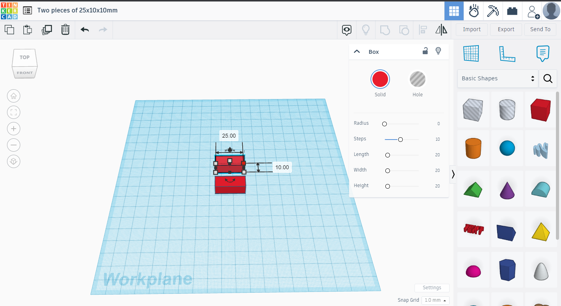Undo the last action

click(x=85, y=30)
